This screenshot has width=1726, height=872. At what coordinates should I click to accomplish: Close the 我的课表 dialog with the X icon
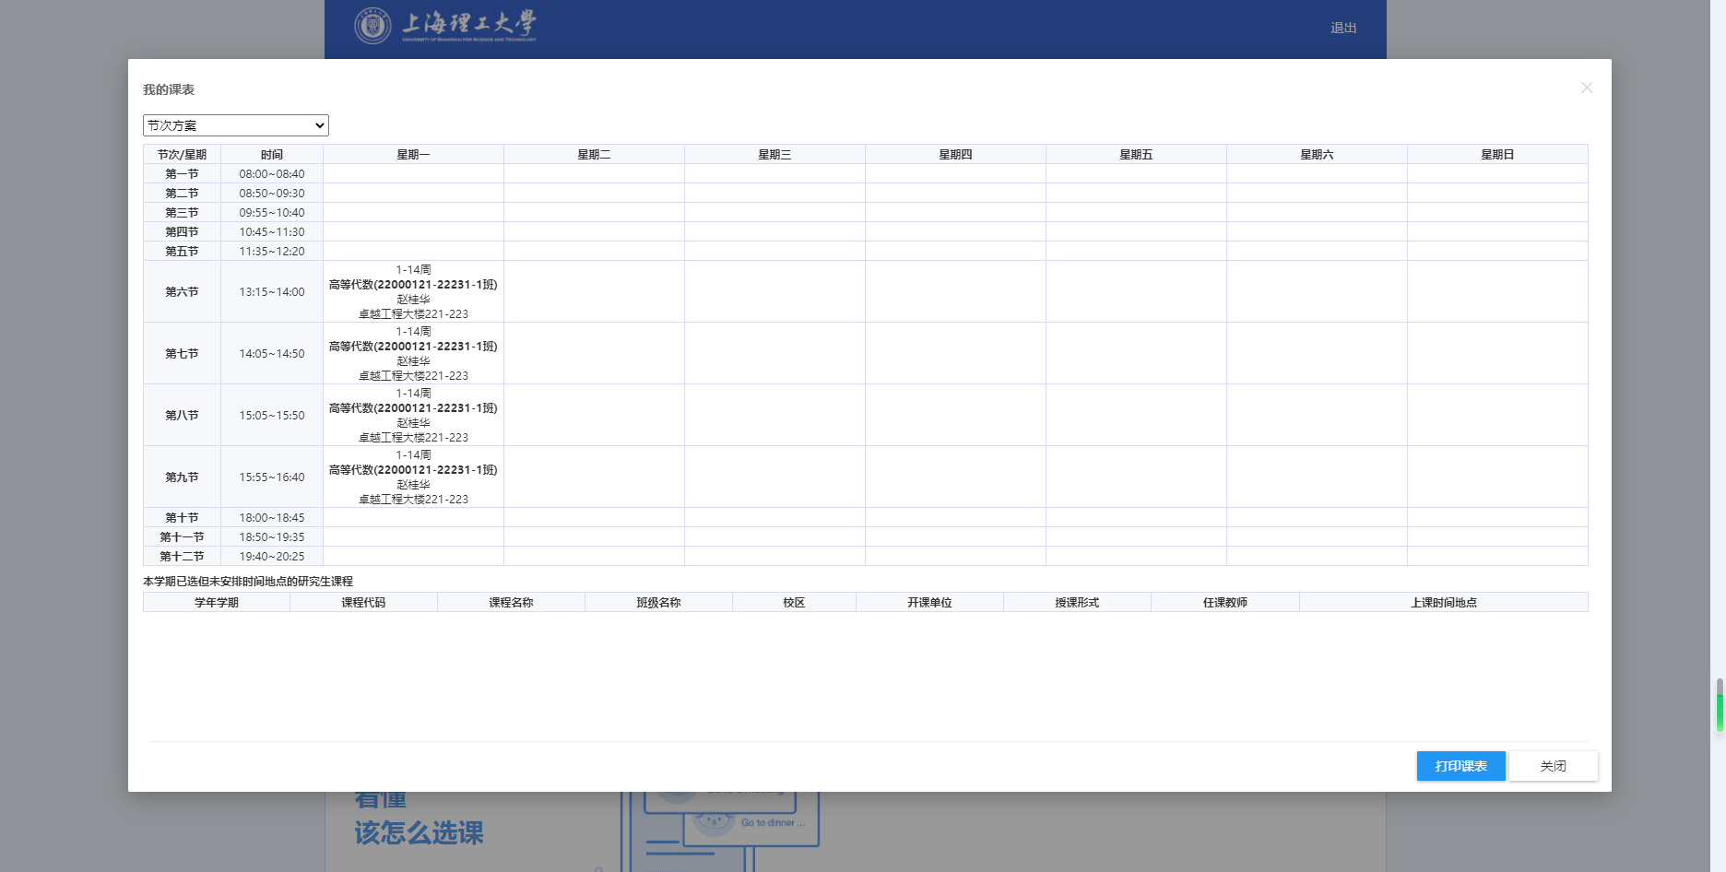coord(1586,88)
